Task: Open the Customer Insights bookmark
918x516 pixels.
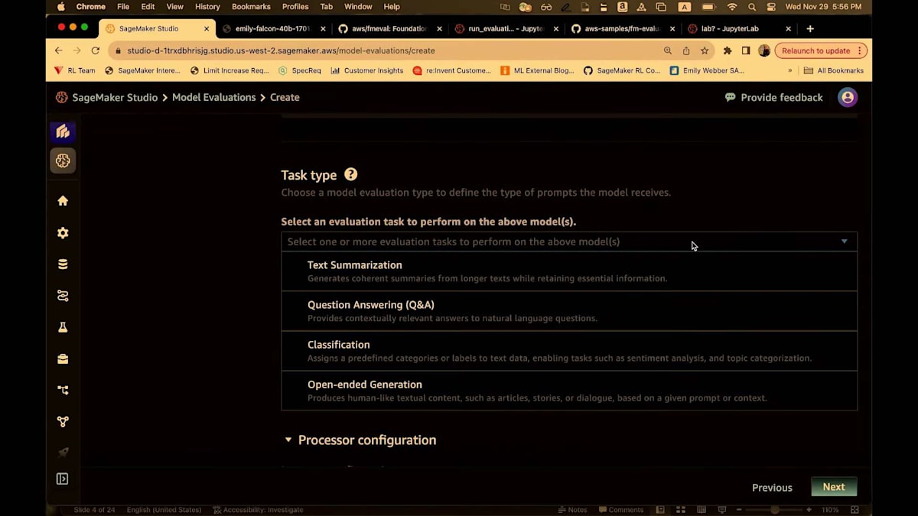Action: coord(367,70)
